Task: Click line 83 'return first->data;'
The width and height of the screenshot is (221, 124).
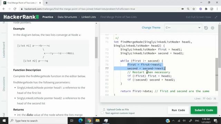Action: (x=136, y=91)
